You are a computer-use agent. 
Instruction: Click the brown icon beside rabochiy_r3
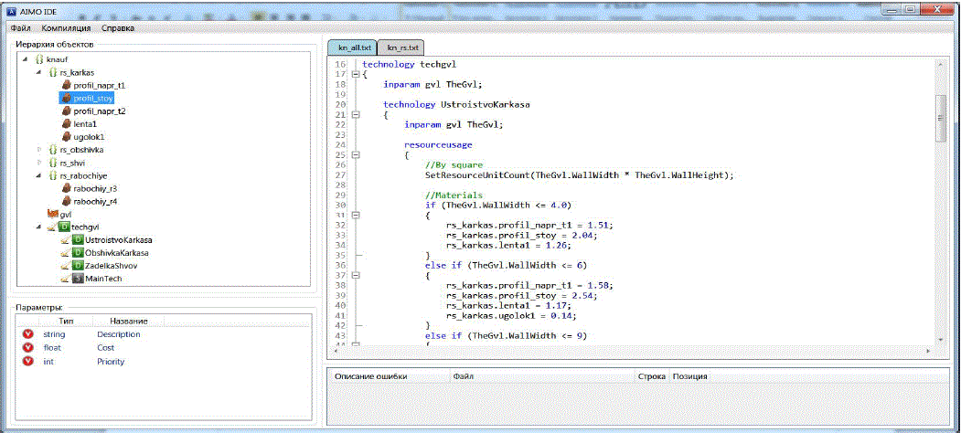click(66, 188)
